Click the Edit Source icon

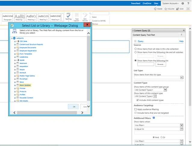pyautogui.click(x=85, y=15)
